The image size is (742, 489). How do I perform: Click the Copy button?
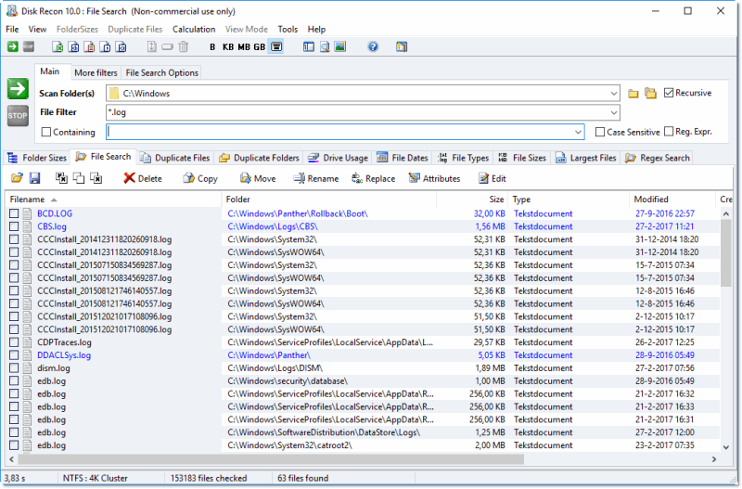pos(200,178)
